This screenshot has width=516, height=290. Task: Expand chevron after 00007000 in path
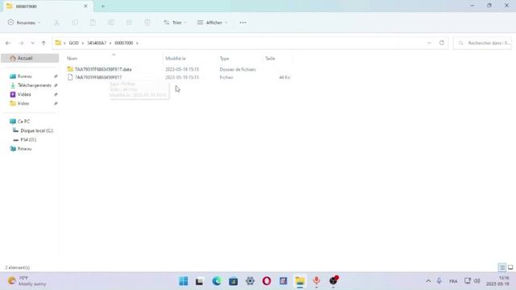[x=137, y=43]
